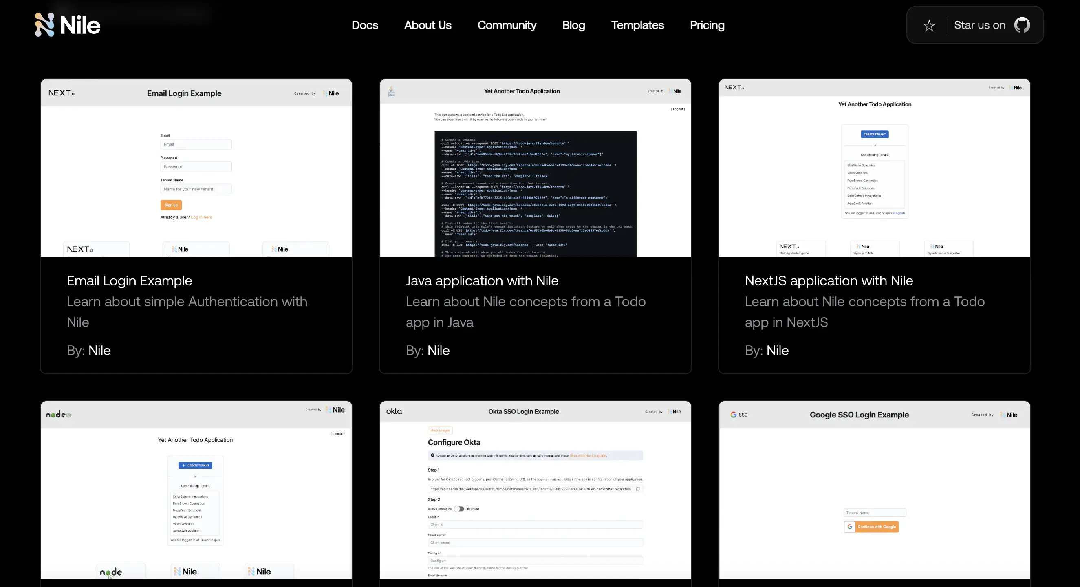Screen dimensions: 1080x587
Task: Click the Google G SSO icon
Action: click(x=733, y=415)
